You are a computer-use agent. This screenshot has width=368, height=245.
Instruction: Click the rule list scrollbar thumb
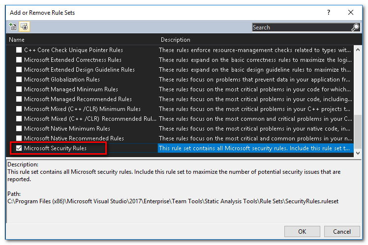click(x=358, y=131)
